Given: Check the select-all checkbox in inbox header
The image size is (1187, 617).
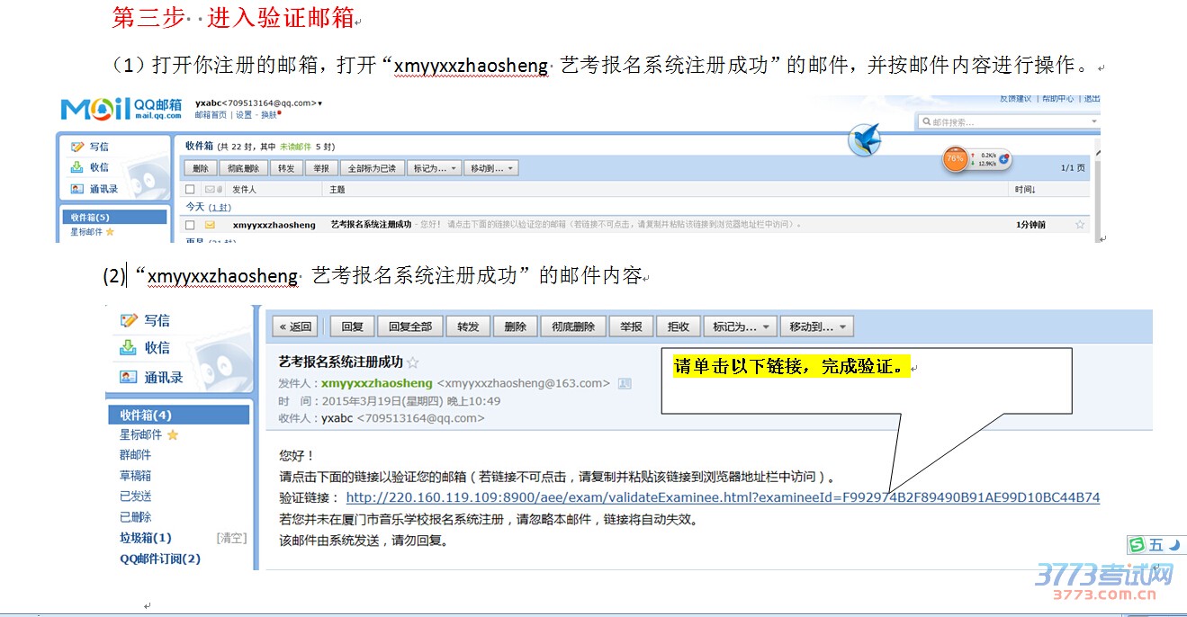Looking at the screenshot, I should click(x=190, y=190).
